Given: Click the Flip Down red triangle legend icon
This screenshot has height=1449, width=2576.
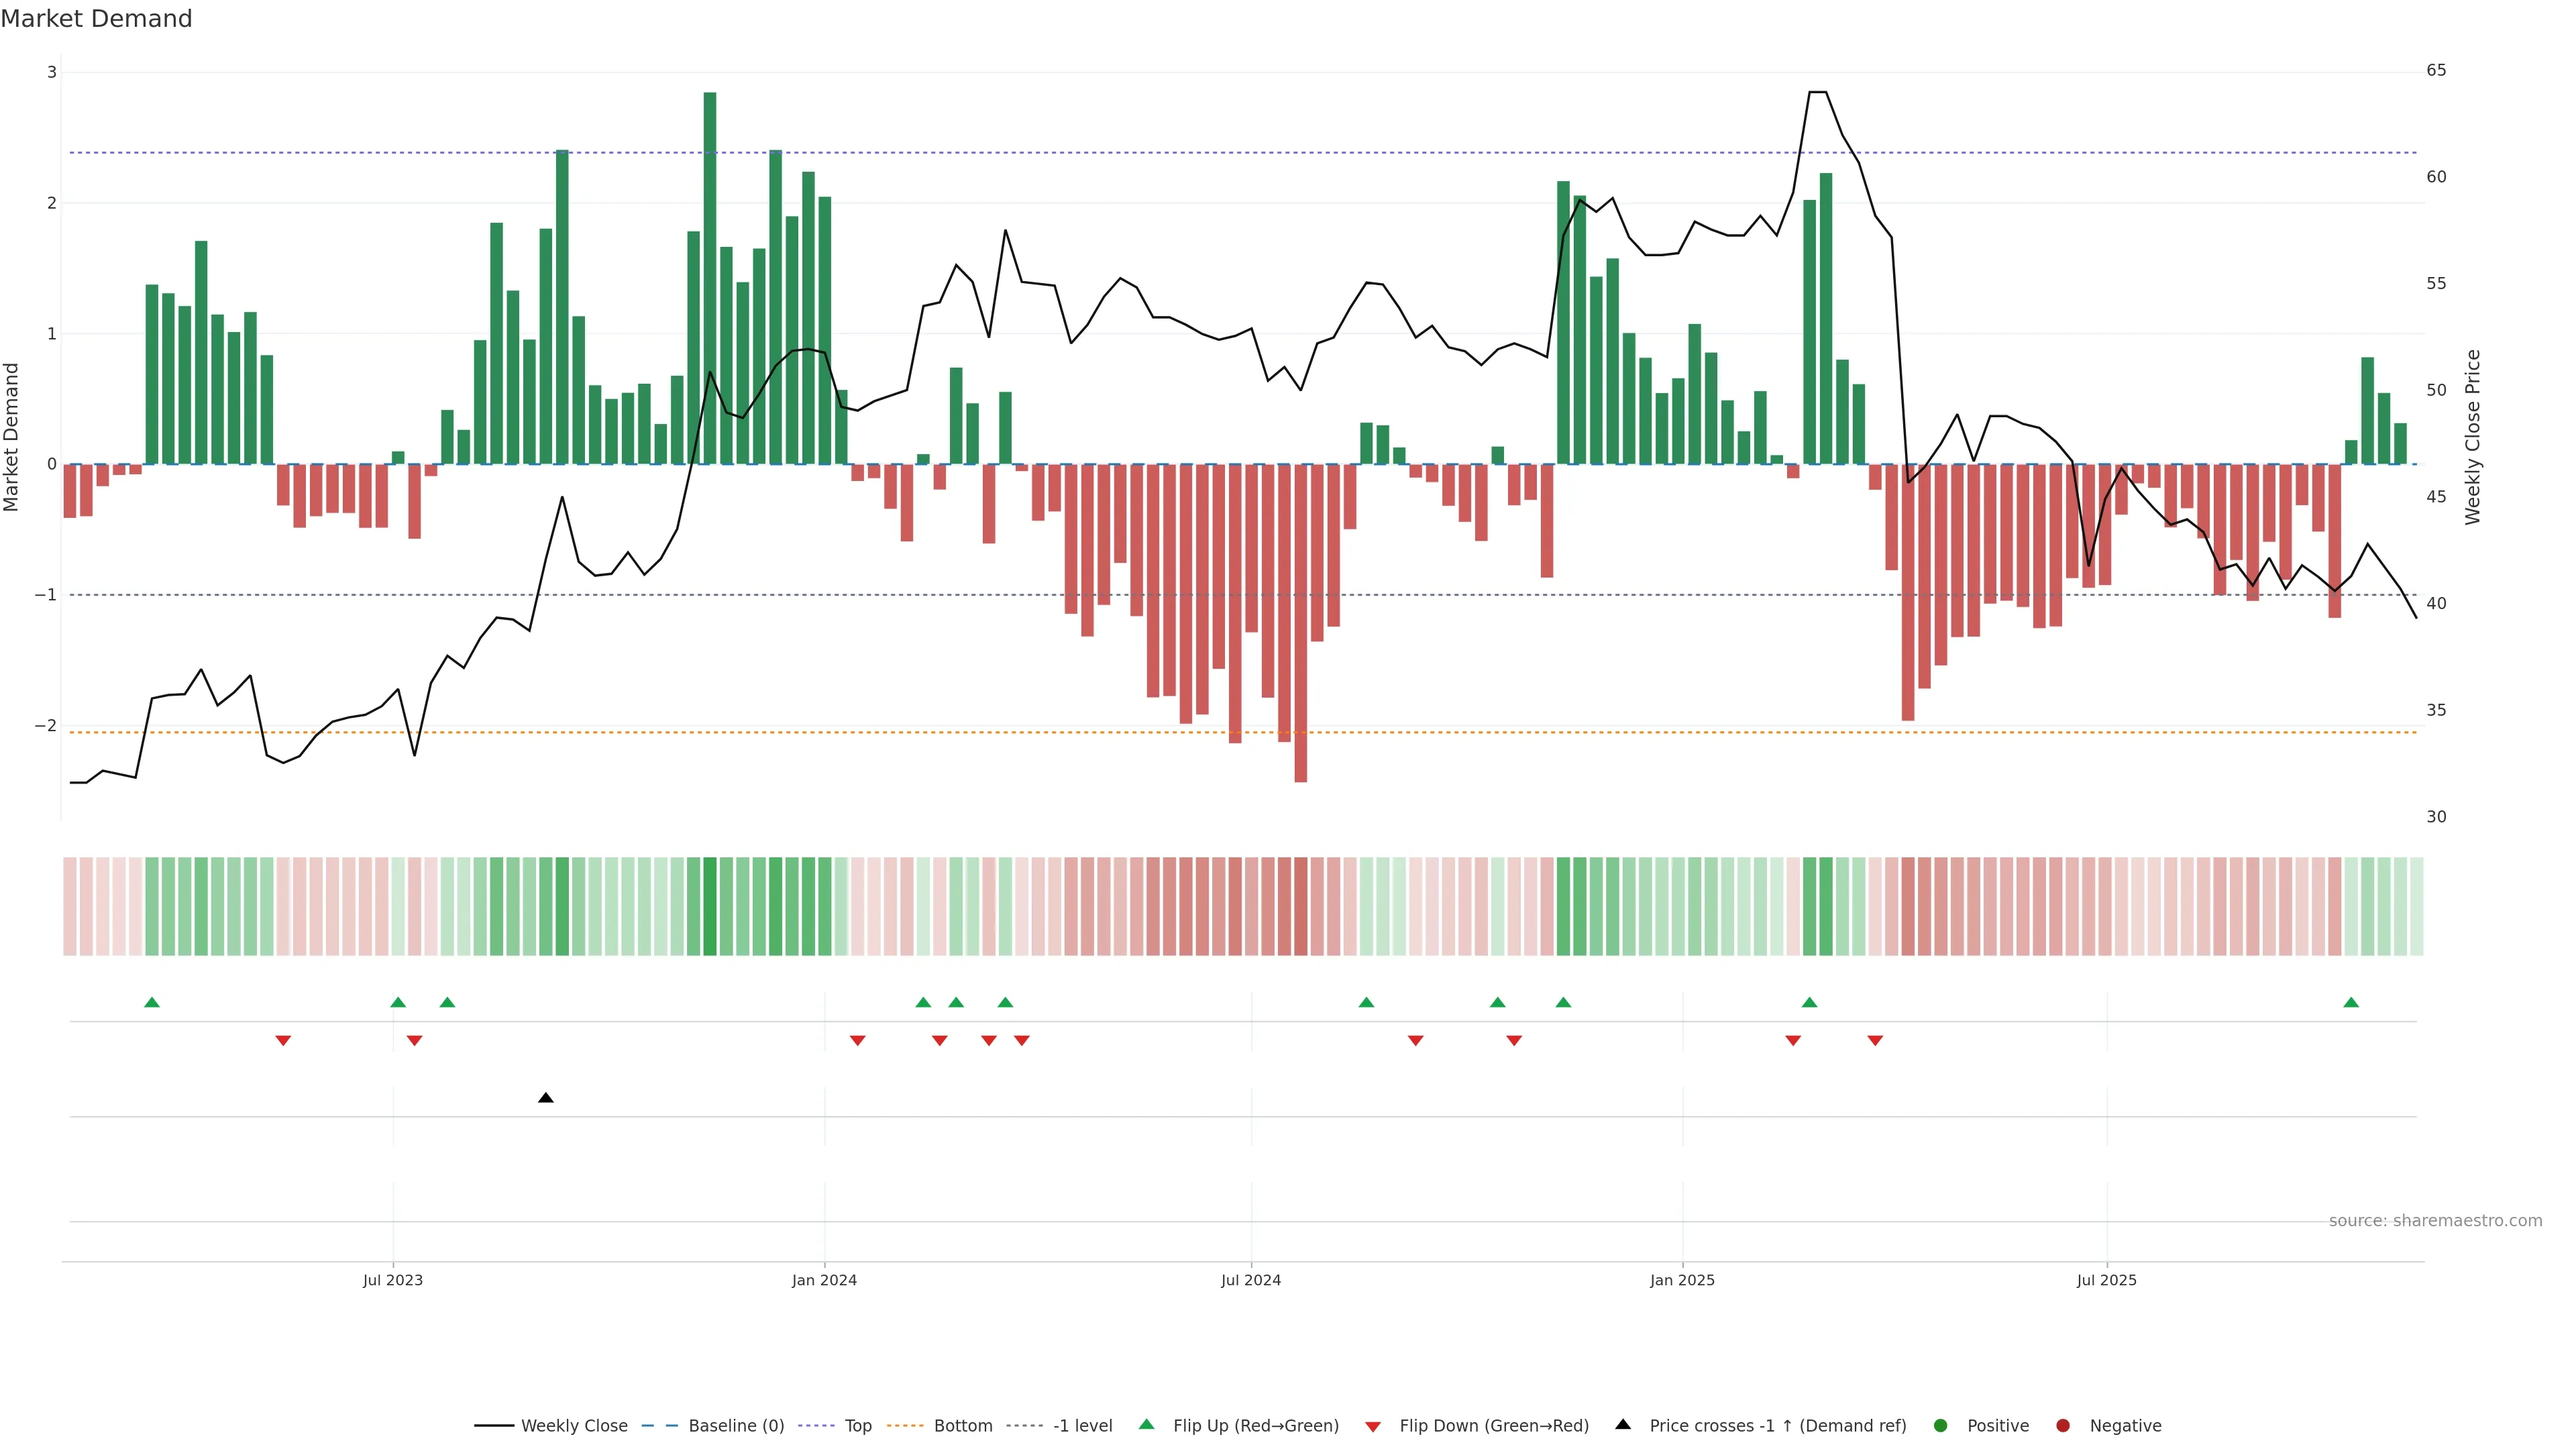Looking at the screenshot, I should click(1372, 1426).
